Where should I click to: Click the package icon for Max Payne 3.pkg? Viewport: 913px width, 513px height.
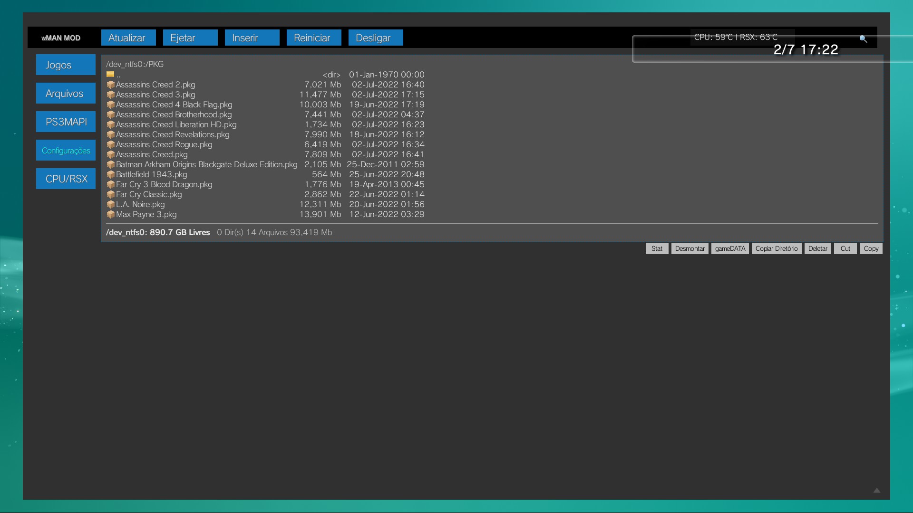click(x=110, y=215)
